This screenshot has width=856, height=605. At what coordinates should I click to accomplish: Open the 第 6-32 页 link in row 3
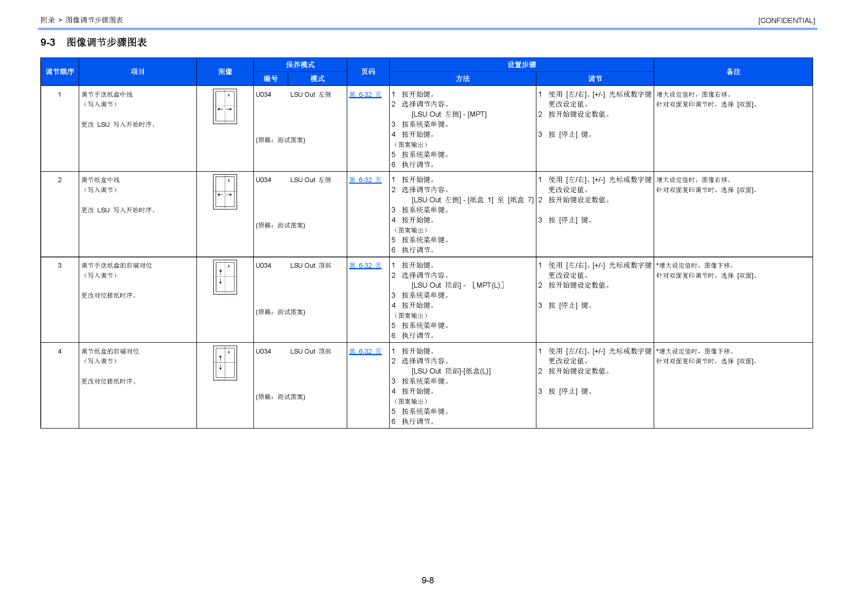(365, 266)
